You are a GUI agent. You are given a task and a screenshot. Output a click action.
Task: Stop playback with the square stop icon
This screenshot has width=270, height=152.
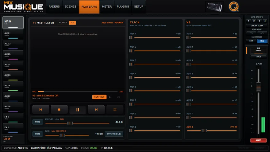tap(59, 109)
